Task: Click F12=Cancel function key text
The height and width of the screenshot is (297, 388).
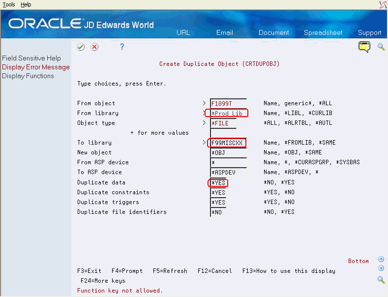Action: (x=215, y=271)
